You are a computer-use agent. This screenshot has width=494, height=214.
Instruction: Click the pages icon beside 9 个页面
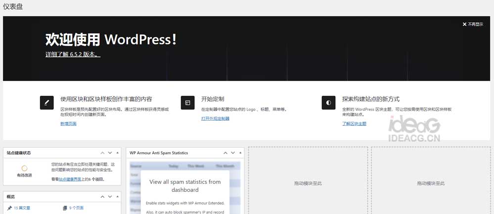click(65, 208)
